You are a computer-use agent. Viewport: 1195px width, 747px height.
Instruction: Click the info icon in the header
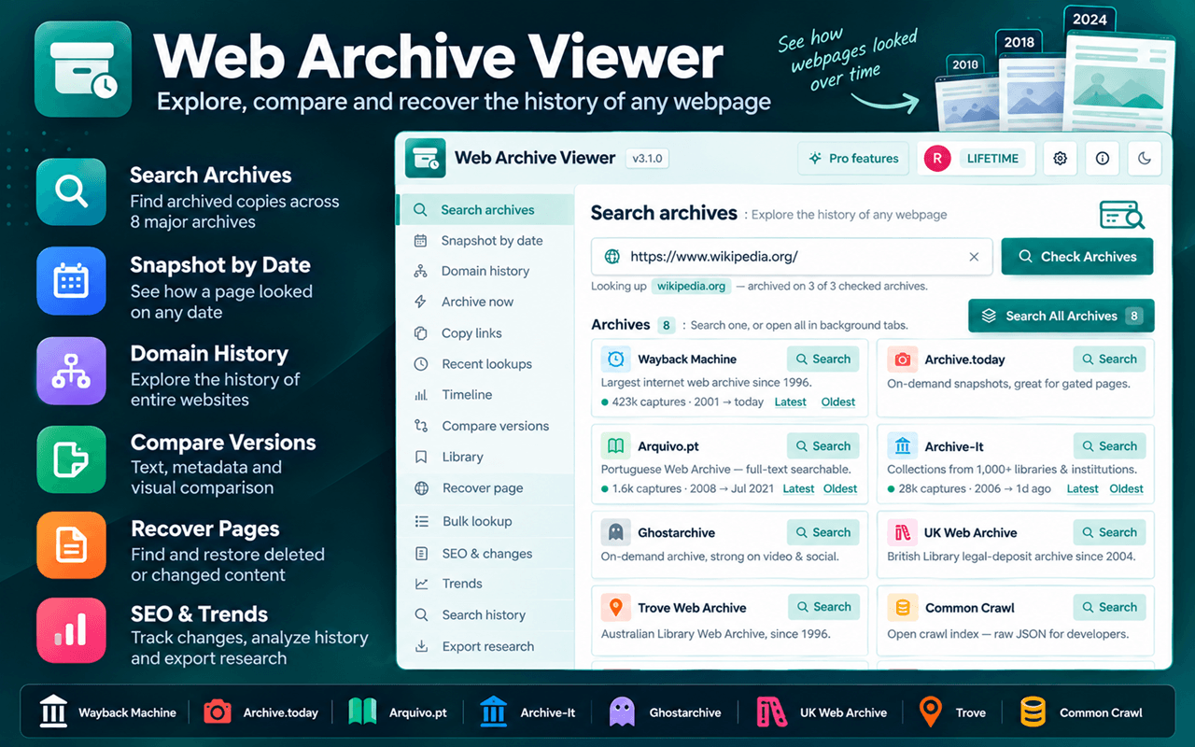(1103, 159)
